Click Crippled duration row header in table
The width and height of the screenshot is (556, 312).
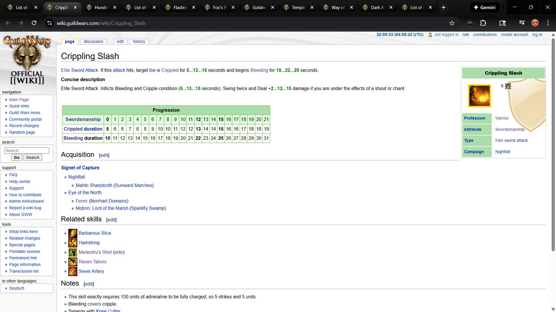tap(83, 129)
